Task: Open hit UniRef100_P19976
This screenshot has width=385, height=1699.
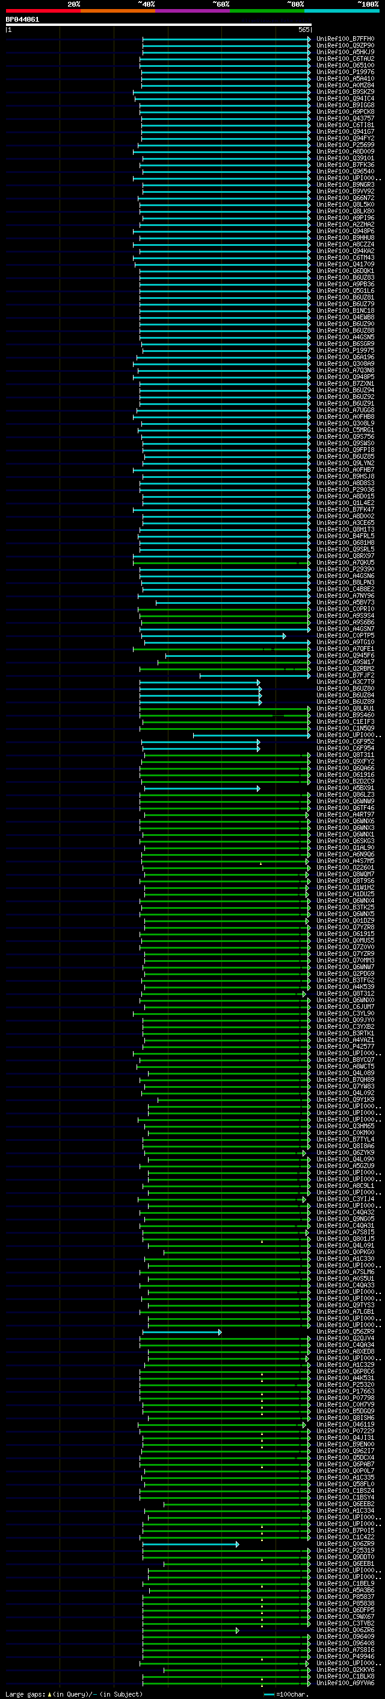Action: coord(345,72)
